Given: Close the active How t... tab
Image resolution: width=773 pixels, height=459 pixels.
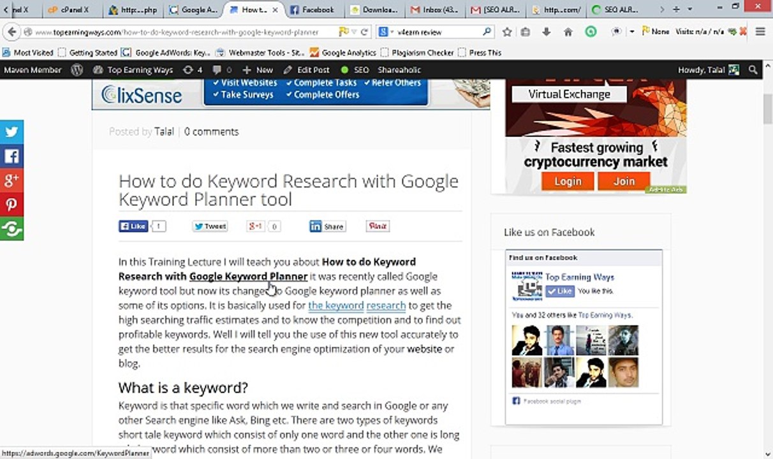Looking at the screenshot, I should coord(276,10).
